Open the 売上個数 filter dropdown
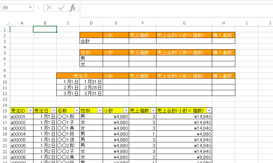 pyautogui.click(x=153, y=110)
